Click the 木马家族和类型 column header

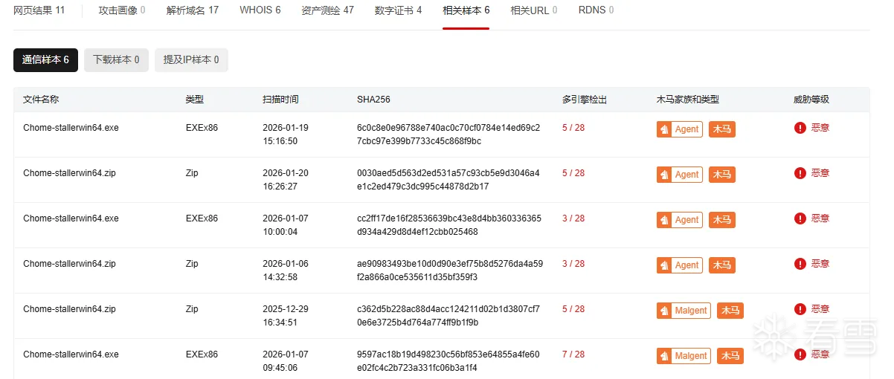click(688, 100)
